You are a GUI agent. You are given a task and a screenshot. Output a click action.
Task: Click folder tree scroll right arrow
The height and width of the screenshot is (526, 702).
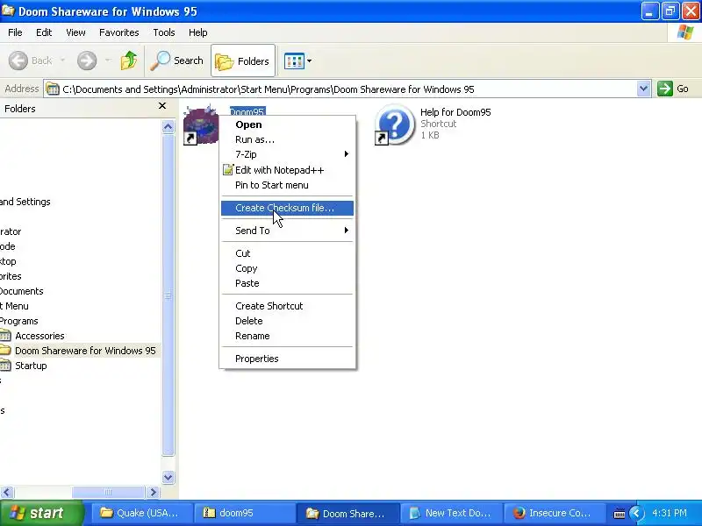153,493
